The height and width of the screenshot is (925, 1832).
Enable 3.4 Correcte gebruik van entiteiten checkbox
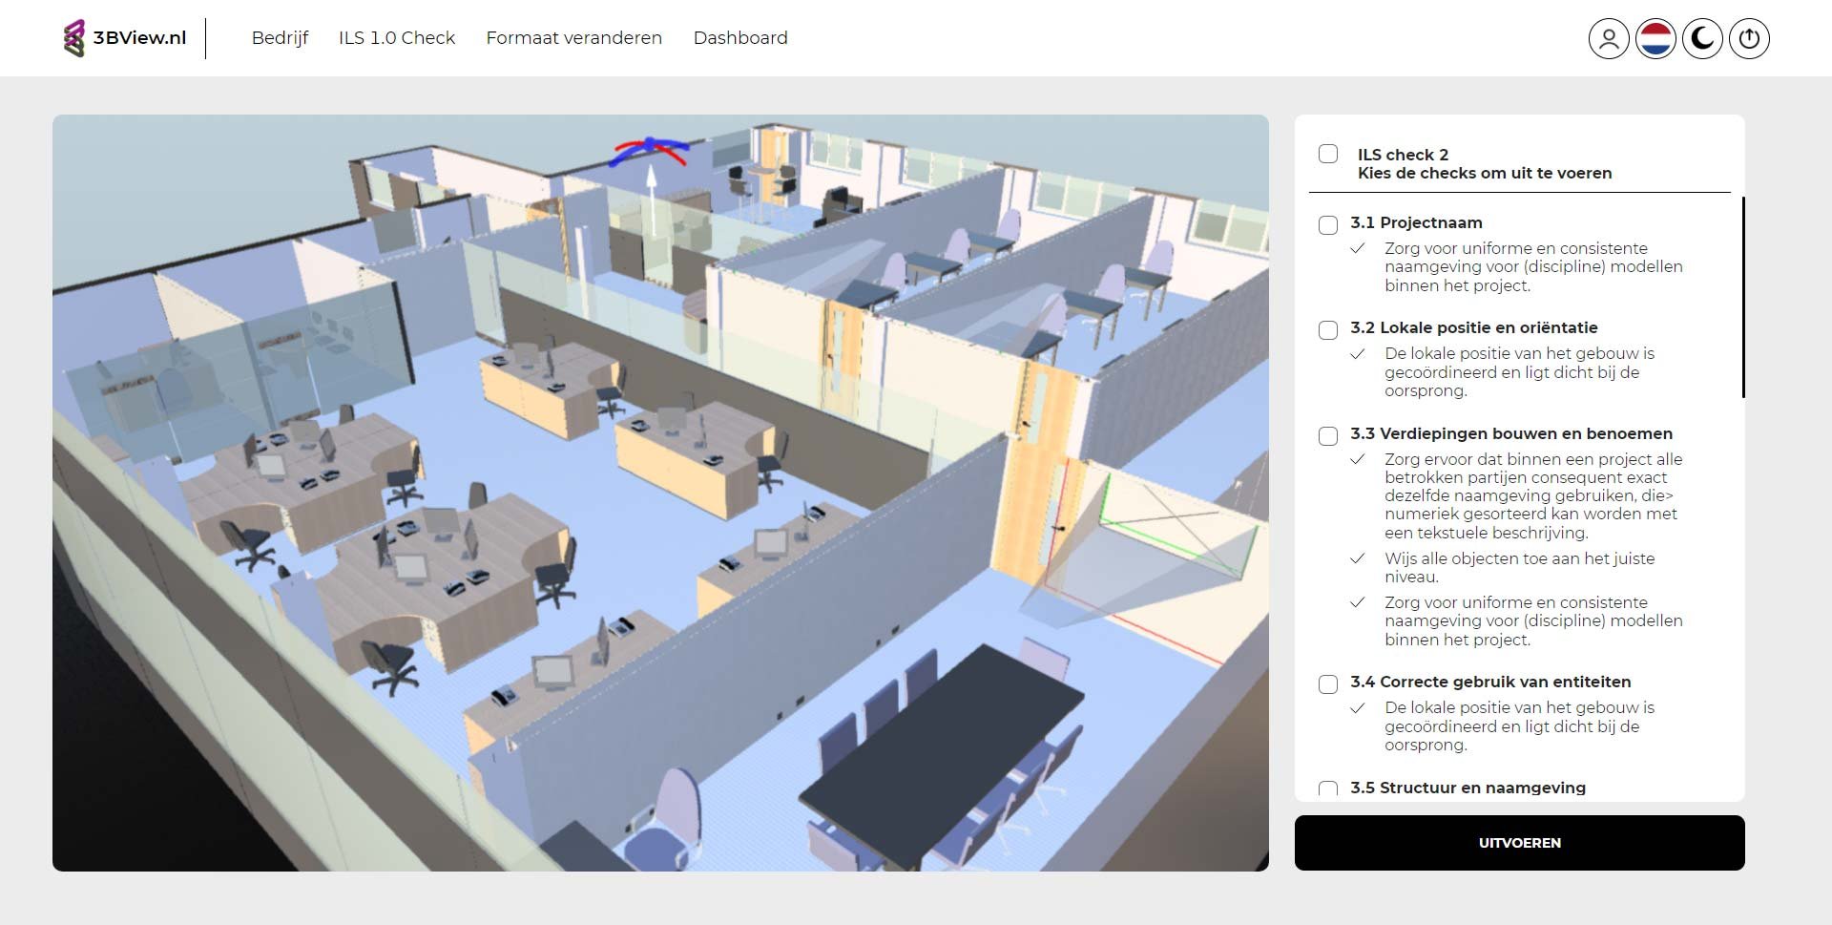1327,684
